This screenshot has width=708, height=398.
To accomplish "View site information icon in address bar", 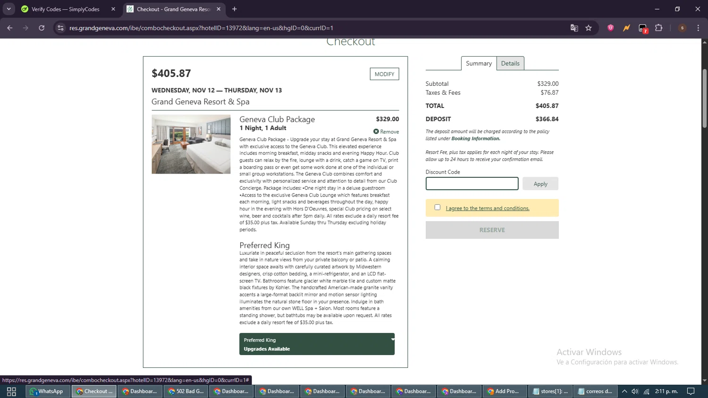I will [60, 28].
